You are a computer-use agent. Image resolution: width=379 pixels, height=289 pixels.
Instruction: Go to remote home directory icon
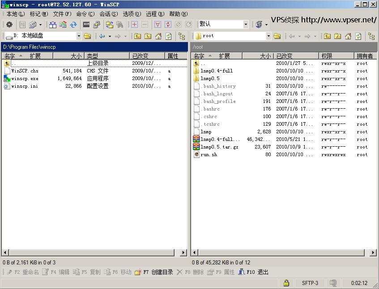click(x=348, y=36)
